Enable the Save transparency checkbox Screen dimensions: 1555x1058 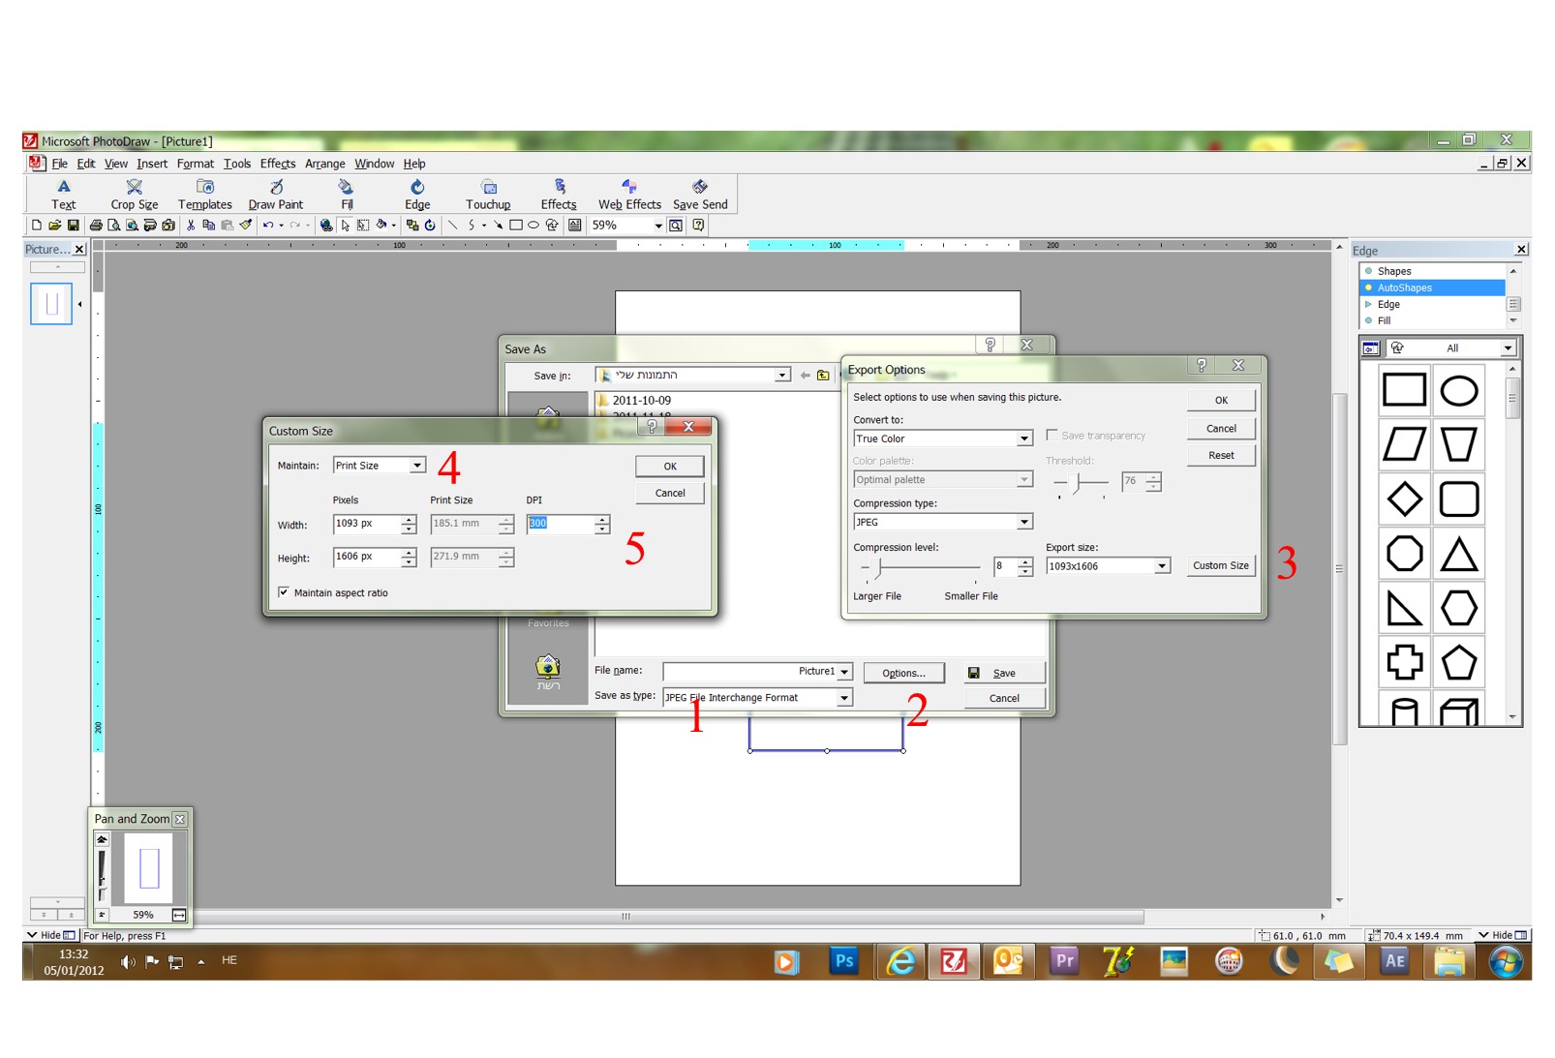point(1052,436)
